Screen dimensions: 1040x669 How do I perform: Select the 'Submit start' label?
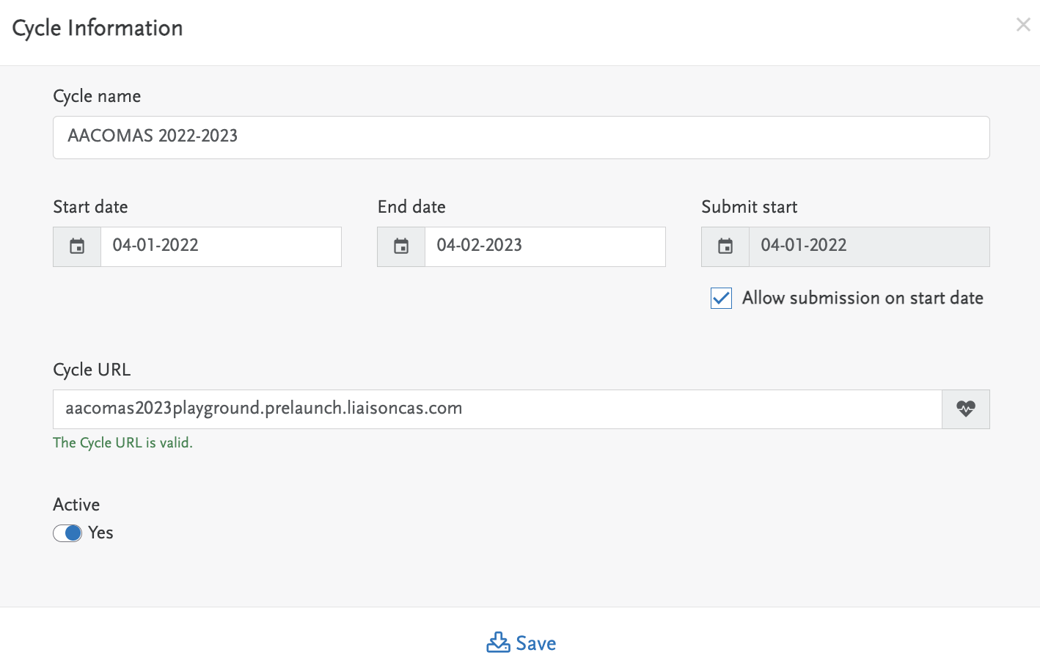[749, 207]
